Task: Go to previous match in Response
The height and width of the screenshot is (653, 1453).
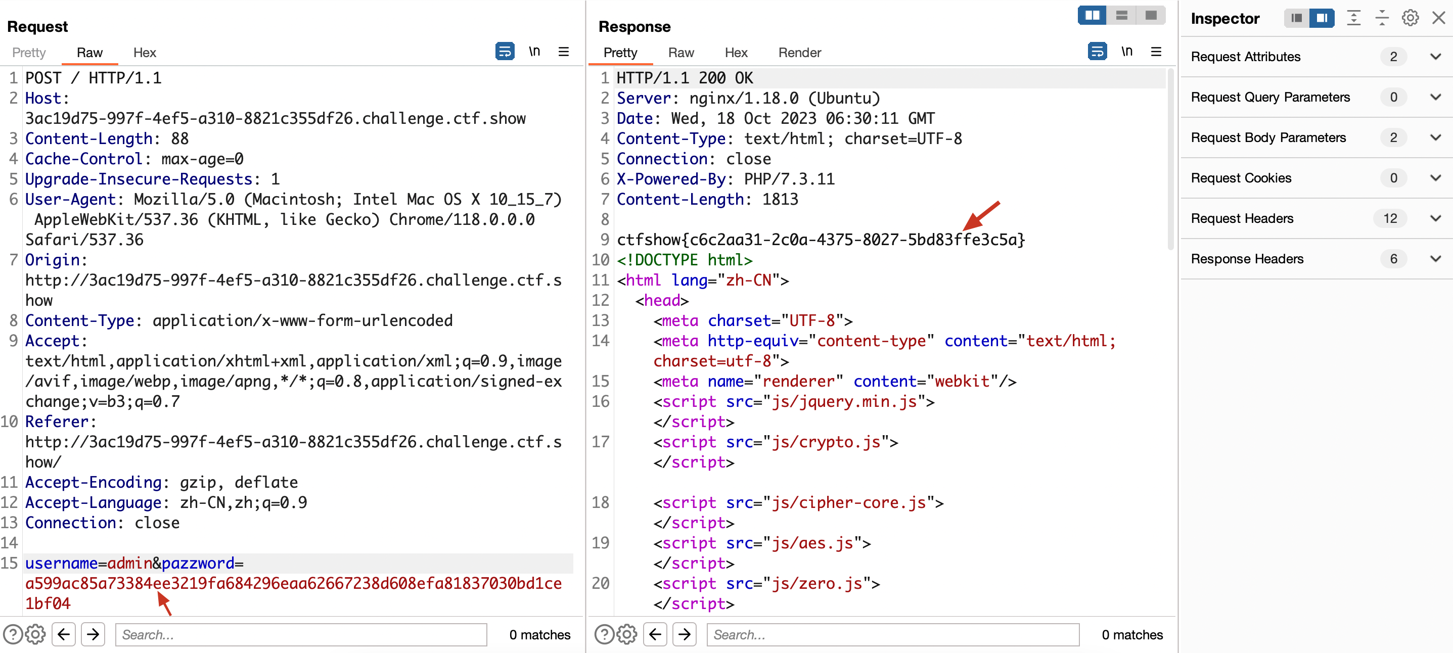Action: (655, 634)
